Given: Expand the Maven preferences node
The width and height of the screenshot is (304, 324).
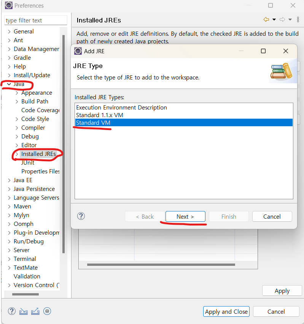Looking at the screenshot, I should [9, 206].
